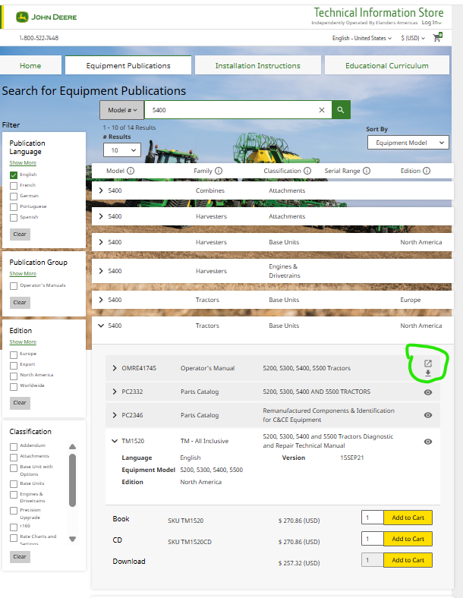The height and width of the screenshot is (598, 463).
Task: Clear the search field with X icon
Action: [321, 110]
